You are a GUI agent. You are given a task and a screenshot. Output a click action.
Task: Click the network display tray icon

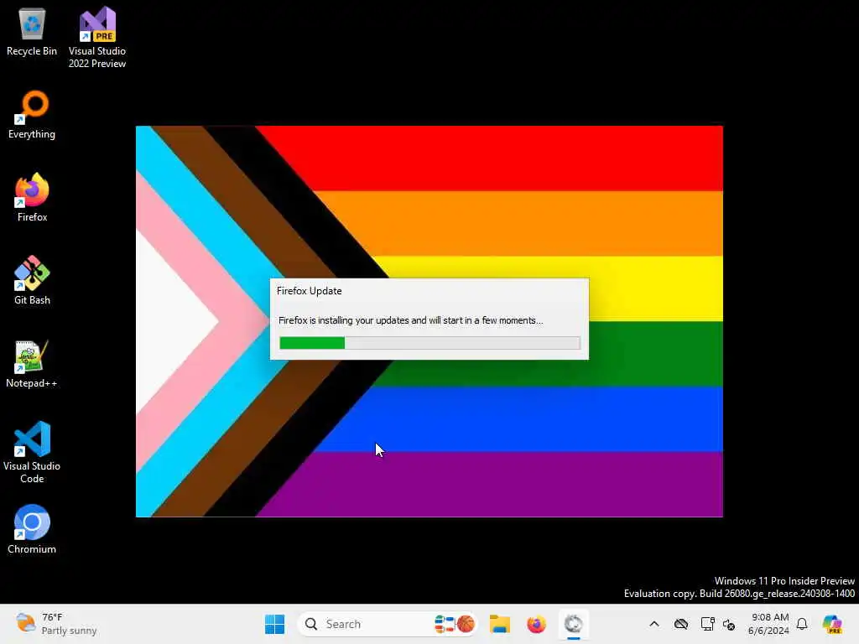pos(707,624)
